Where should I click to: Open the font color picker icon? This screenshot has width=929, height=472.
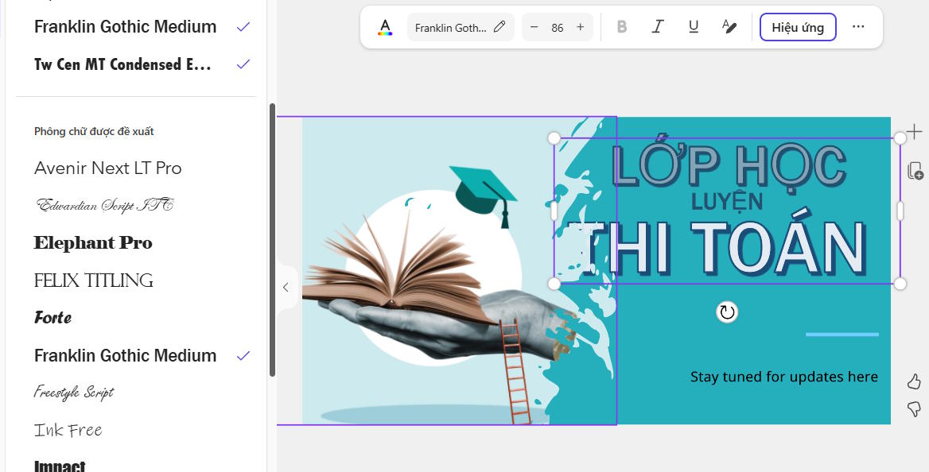[385, 26]
